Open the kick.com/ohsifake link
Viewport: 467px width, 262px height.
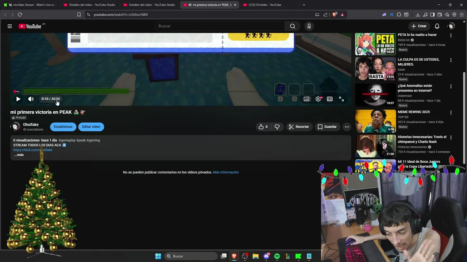pos(33,150)
